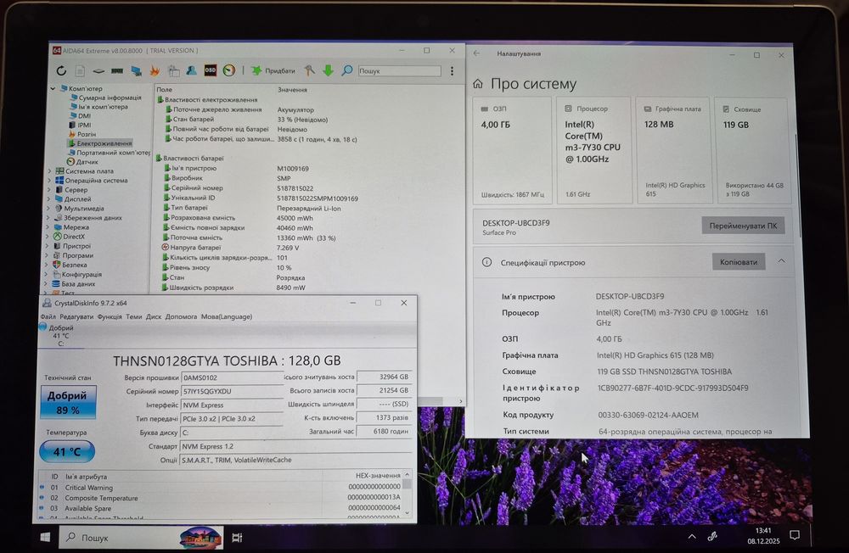Expand the Операційна система tree node
This screenshot has height=553, width=849.
tap(49, 180)
